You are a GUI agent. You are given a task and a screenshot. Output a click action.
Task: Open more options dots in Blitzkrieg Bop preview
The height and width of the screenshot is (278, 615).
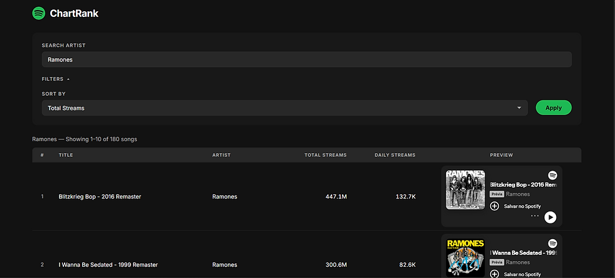[x=535, y=216]
